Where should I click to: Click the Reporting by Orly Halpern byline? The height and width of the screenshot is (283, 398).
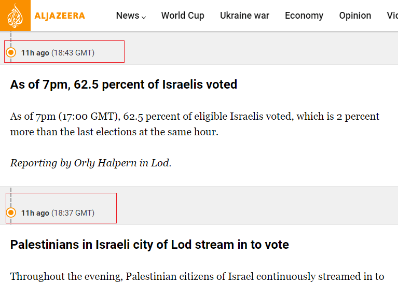click(x=91, y=163)
